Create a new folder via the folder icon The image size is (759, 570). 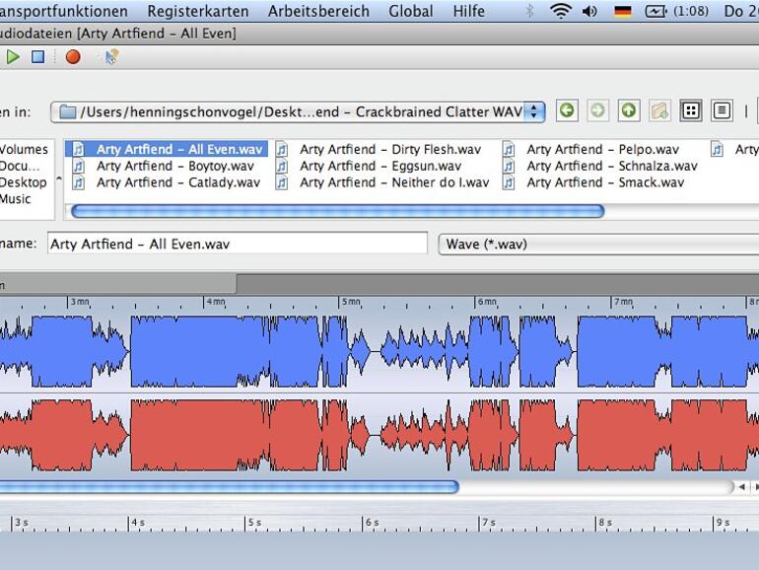(x=659, y=111)
